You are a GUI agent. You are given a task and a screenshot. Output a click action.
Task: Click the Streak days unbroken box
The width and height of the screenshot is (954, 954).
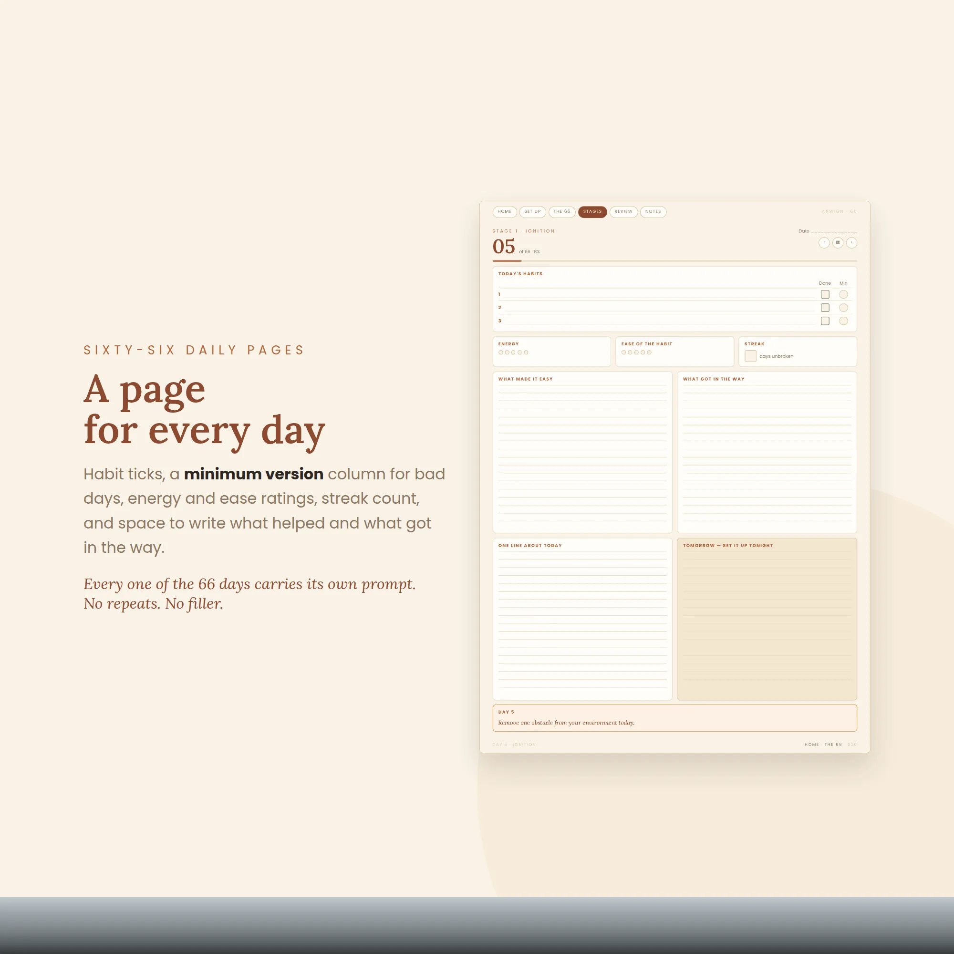(x=750, y=355)
